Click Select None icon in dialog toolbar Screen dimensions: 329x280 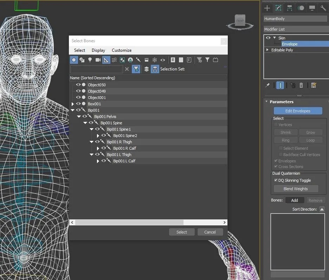point(181,60)
